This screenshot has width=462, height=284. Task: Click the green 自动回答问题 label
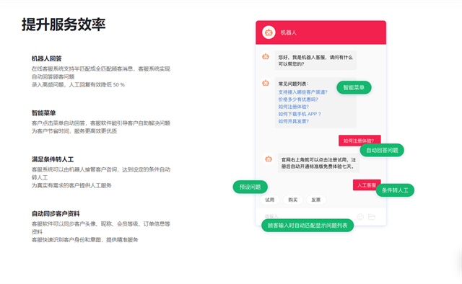(382, 150)
